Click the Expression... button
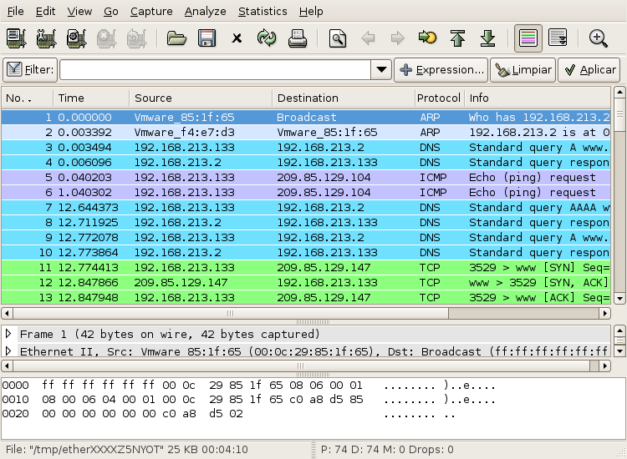 [x=441, y=70]
